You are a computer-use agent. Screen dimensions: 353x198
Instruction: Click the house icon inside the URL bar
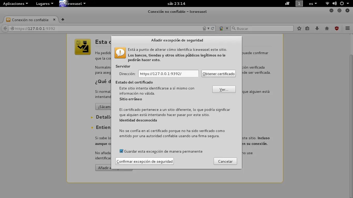pos(204,29)
